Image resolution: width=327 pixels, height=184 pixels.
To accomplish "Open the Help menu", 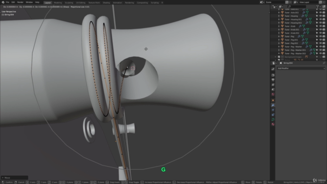I will tap(37, 2).
